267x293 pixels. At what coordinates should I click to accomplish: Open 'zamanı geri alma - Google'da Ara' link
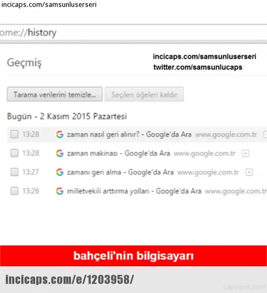120,172
